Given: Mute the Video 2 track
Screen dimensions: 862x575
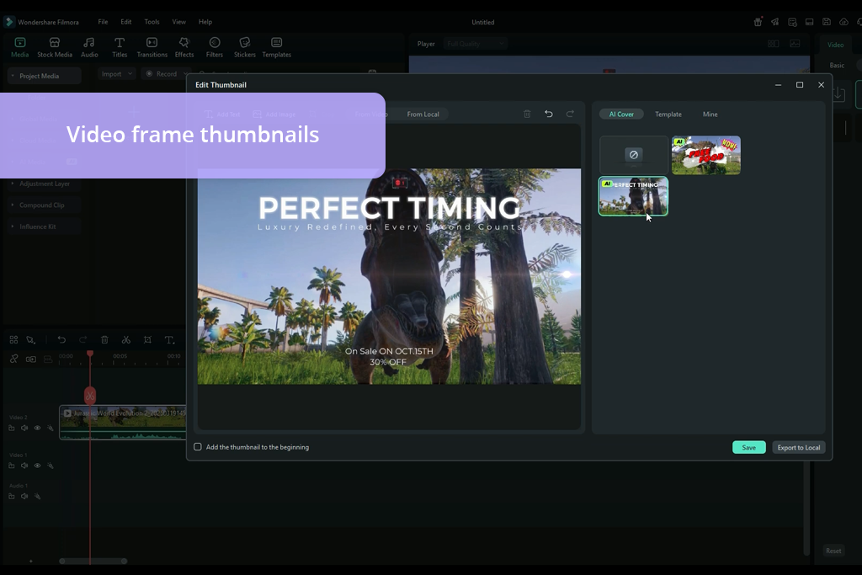Looking at the screenshot, I should (x=24, y=428).
